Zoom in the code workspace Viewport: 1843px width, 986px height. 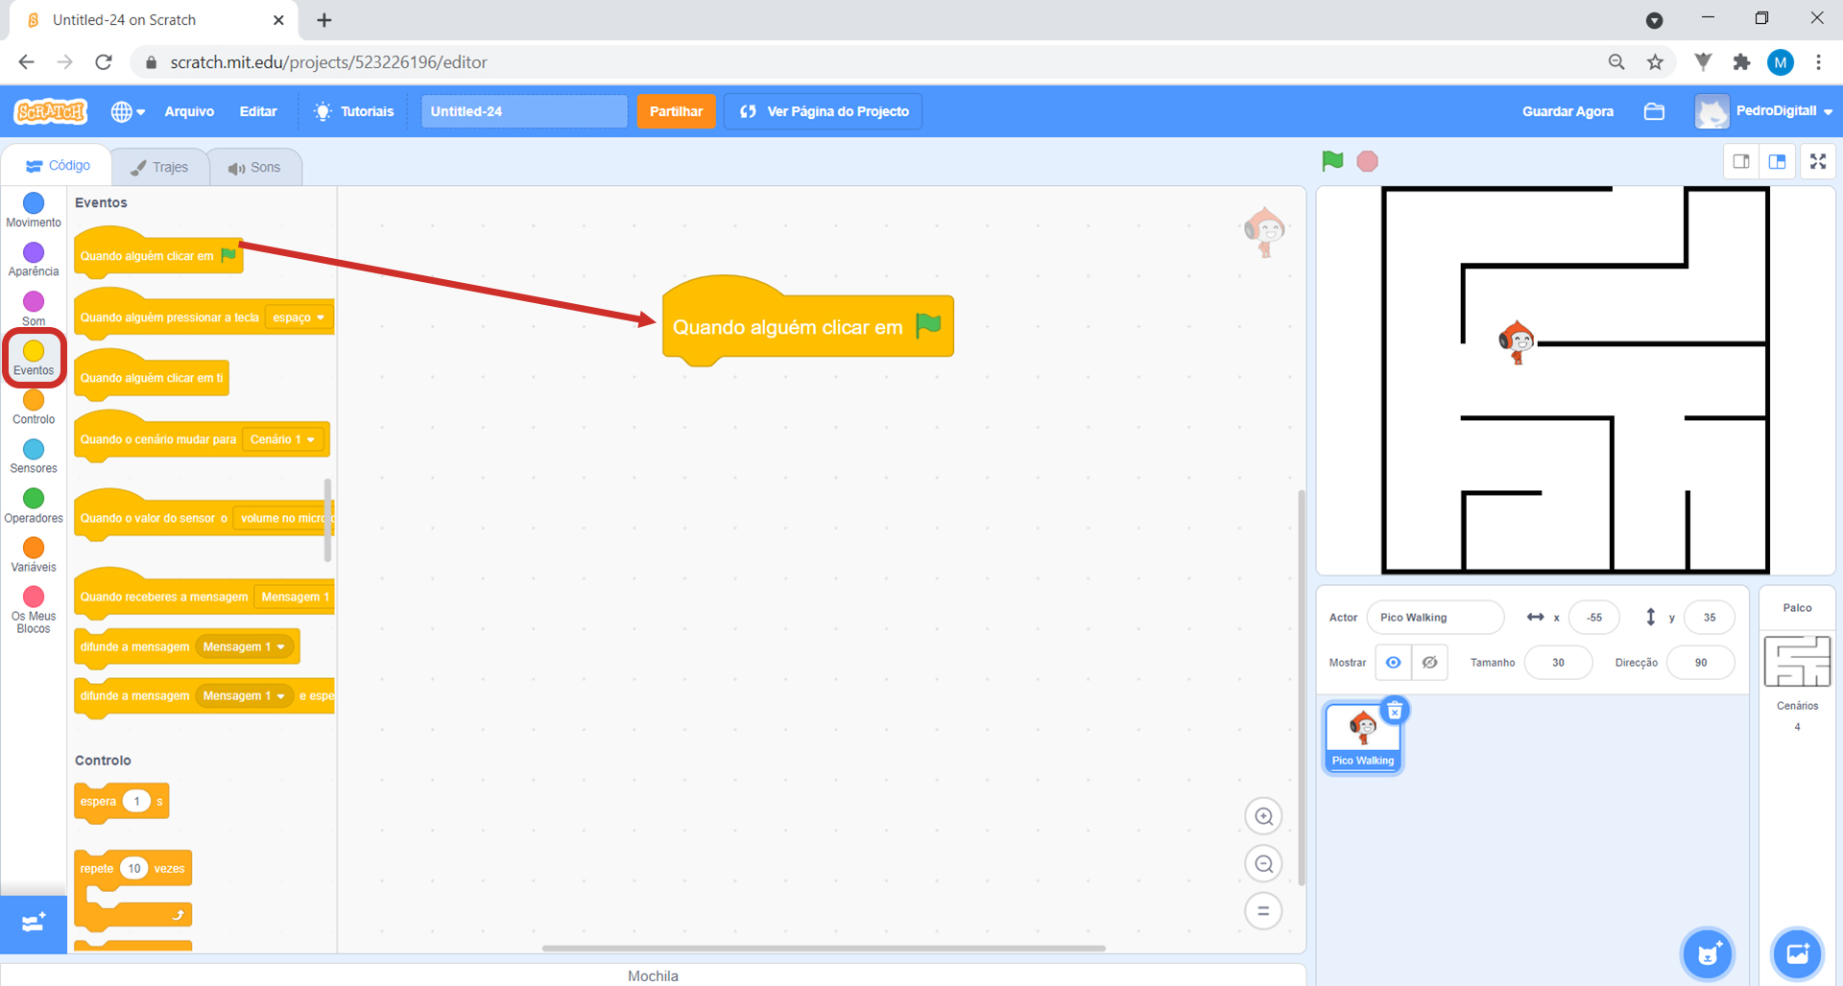tap(1263, 816)
